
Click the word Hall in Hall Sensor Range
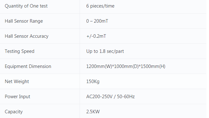(x=9, y=21)
